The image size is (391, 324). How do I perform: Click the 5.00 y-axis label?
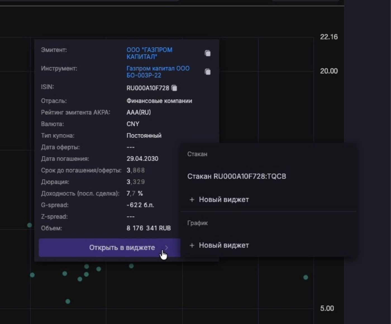327,308
